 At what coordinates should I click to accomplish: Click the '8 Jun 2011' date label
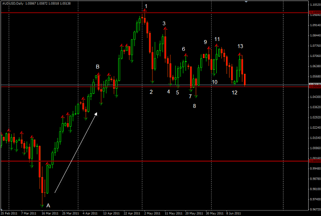(x=234, y=213)
